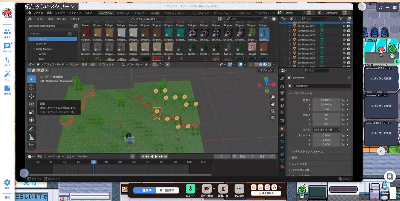Click the participants icon showing 25
The height and width of the screenshot is (201, 400).
[x=7, y=33]
